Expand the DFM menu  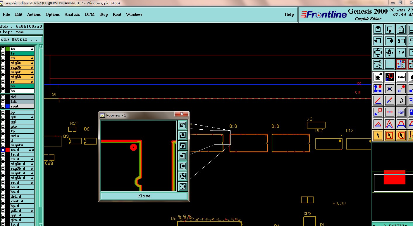[x=90, y=14]
